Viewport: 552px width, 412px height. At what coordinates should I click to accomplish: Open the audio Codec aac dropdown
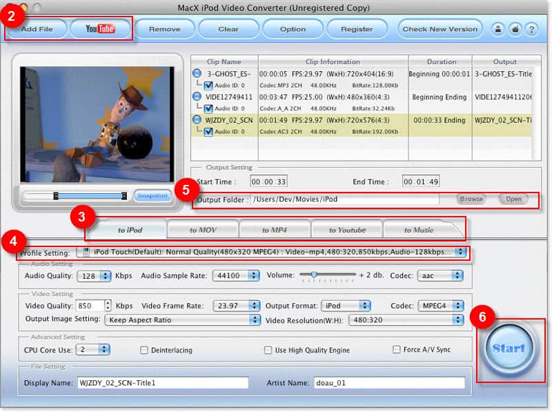pyautogui.click(x=440, y=276)
